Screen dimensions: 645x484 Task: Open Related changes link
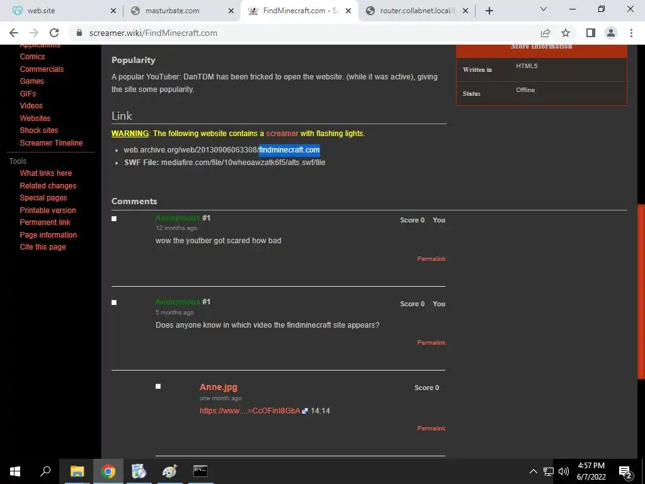(48, 186)
